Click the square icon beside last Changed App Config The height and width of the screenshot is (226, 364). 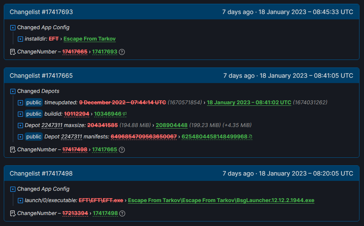point(13,189)
